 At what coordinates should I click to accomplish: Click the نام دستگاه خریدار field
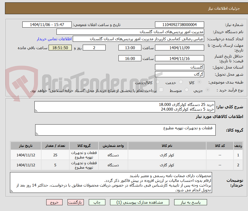(x=130, y=32)
